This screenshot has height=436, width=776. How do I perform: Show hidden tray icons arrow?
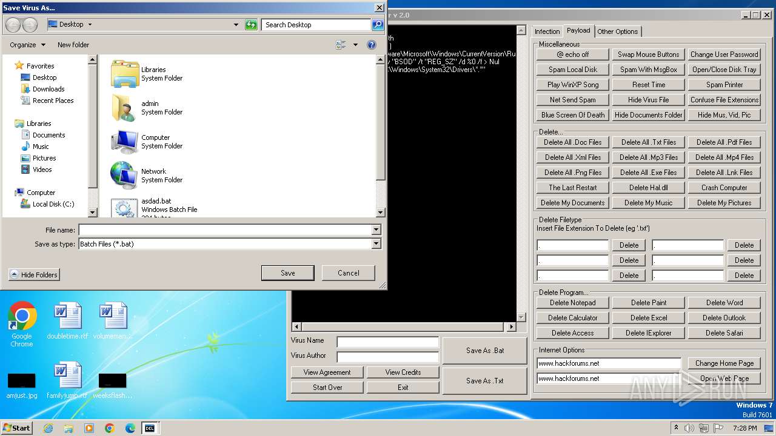pos(676,428)
